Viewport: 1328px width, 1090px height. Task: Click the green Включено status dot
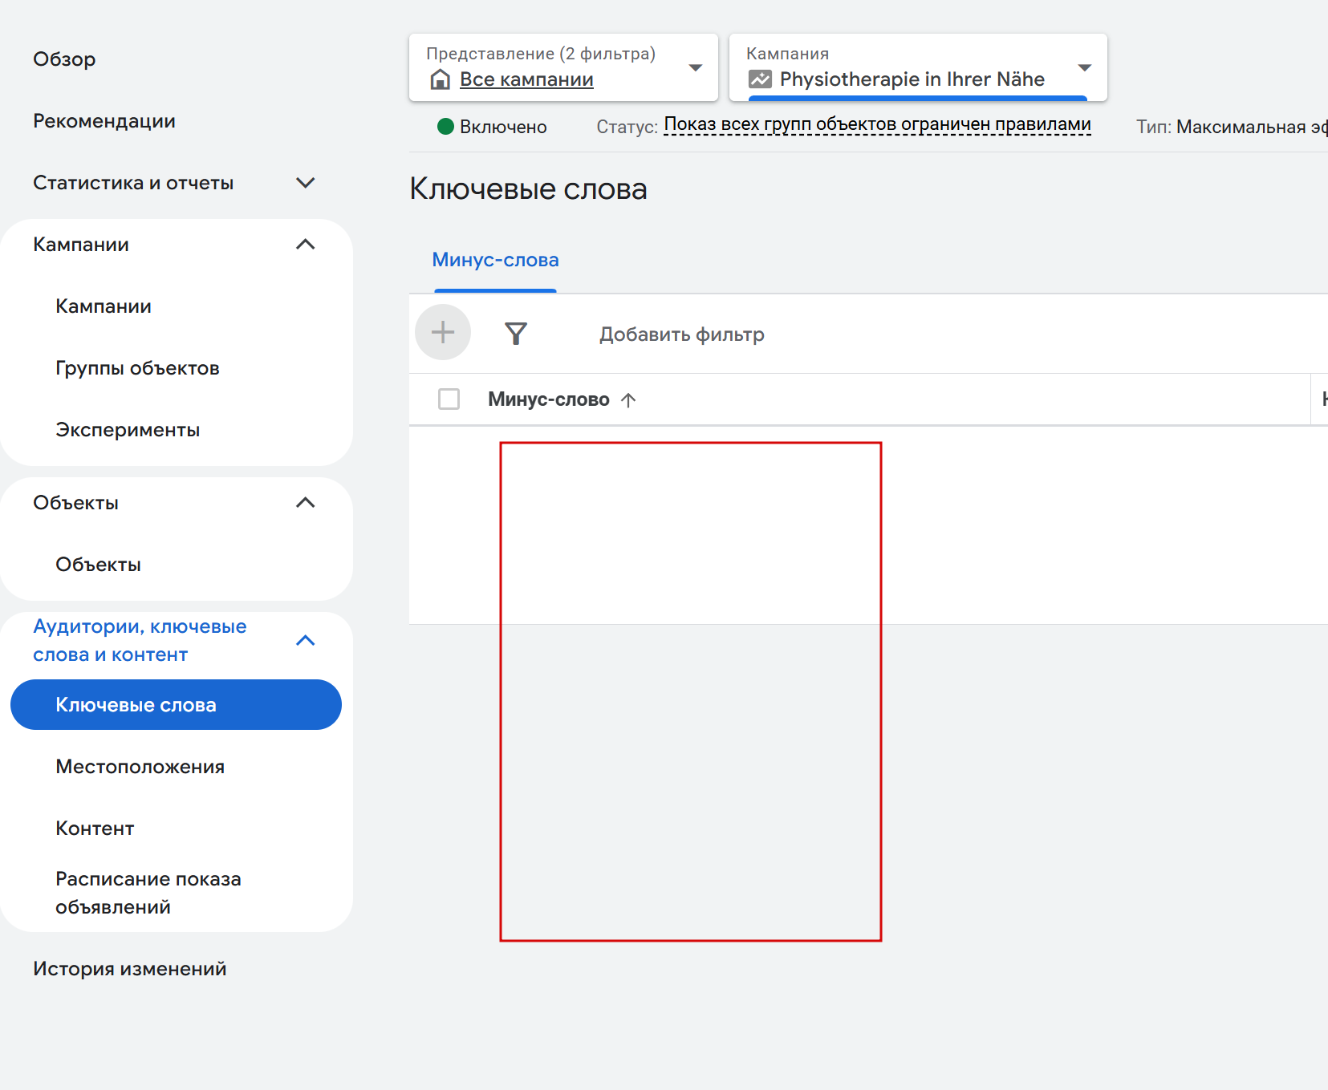pos(446,127)
